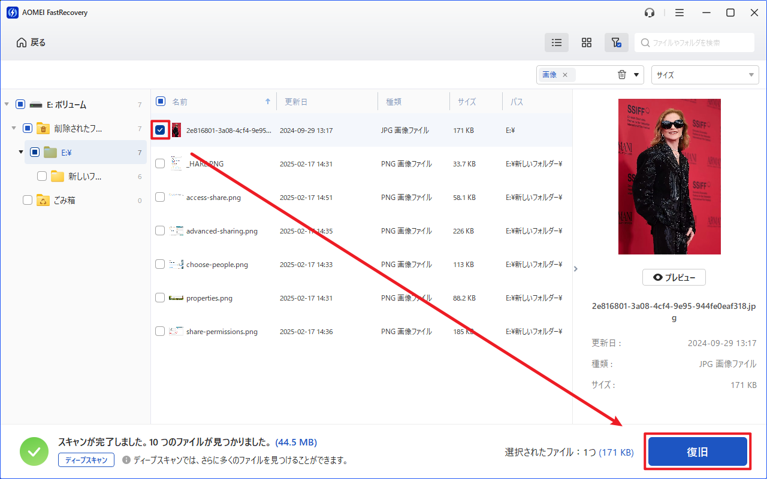Click the properties.png thumbnail icon
This screenshot has height=479, width=767.
pyautogui.click(x=176, y=298)
